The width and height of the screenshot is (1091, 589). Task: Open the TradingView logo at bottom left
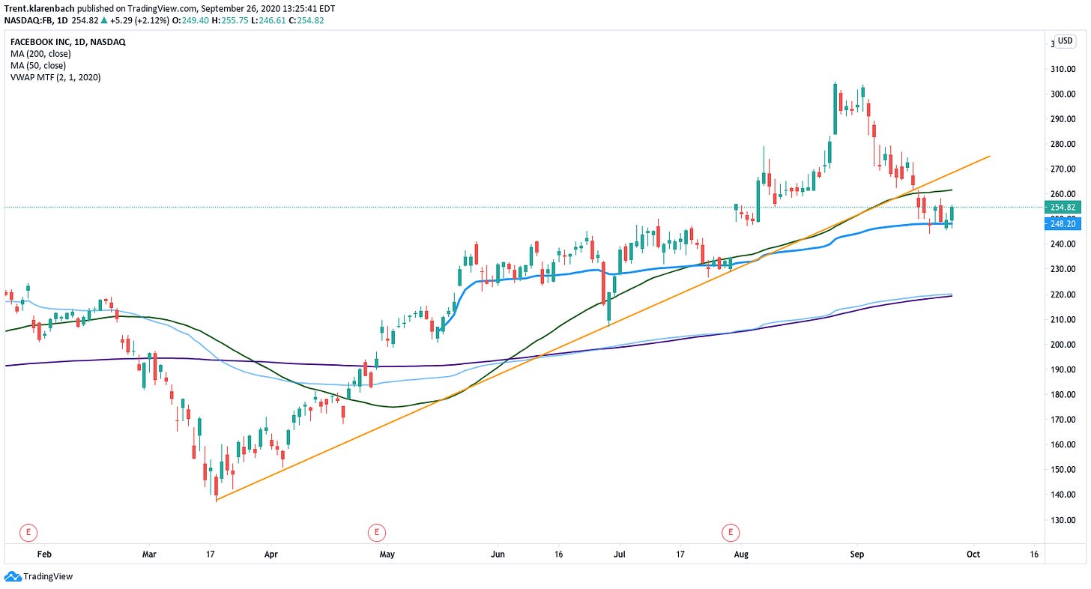point(38,576)
